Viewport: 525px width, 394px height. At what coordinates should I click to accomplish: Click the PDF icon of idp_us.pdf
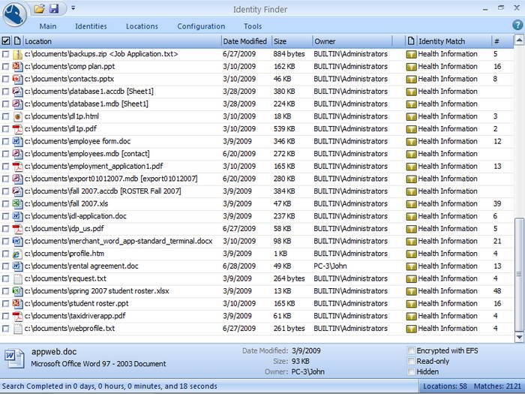17,229
